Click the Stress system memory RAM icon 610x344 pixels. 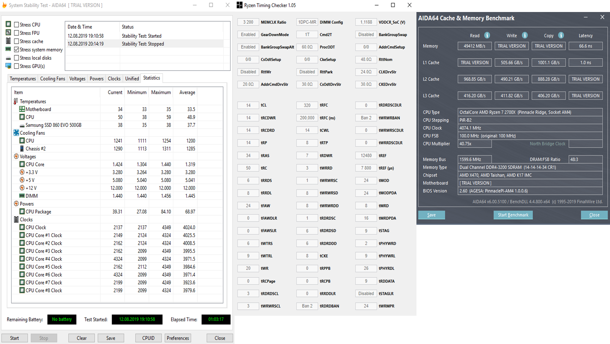pyautogui.click(x=8, y=49)
